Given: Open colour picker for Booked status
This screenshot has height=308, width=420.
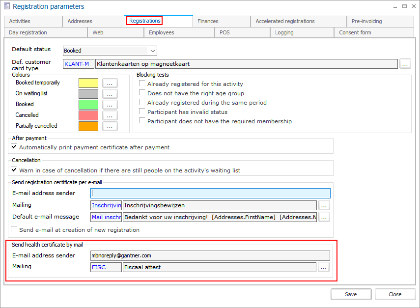Looking at the screenshot, I should 110,105.
